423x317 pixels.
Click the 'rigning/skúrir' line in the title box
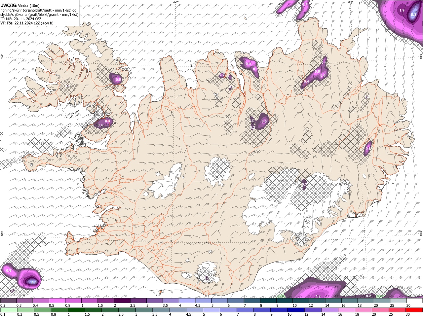[39, 10]
